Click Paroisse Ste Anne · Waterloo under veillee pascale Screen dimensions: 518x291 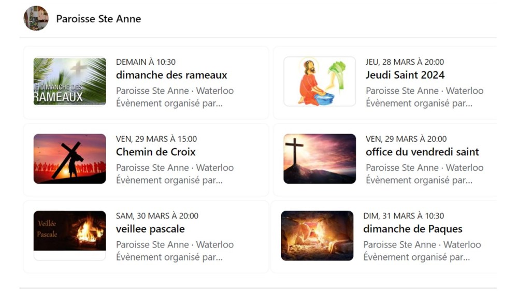point(175,244)
